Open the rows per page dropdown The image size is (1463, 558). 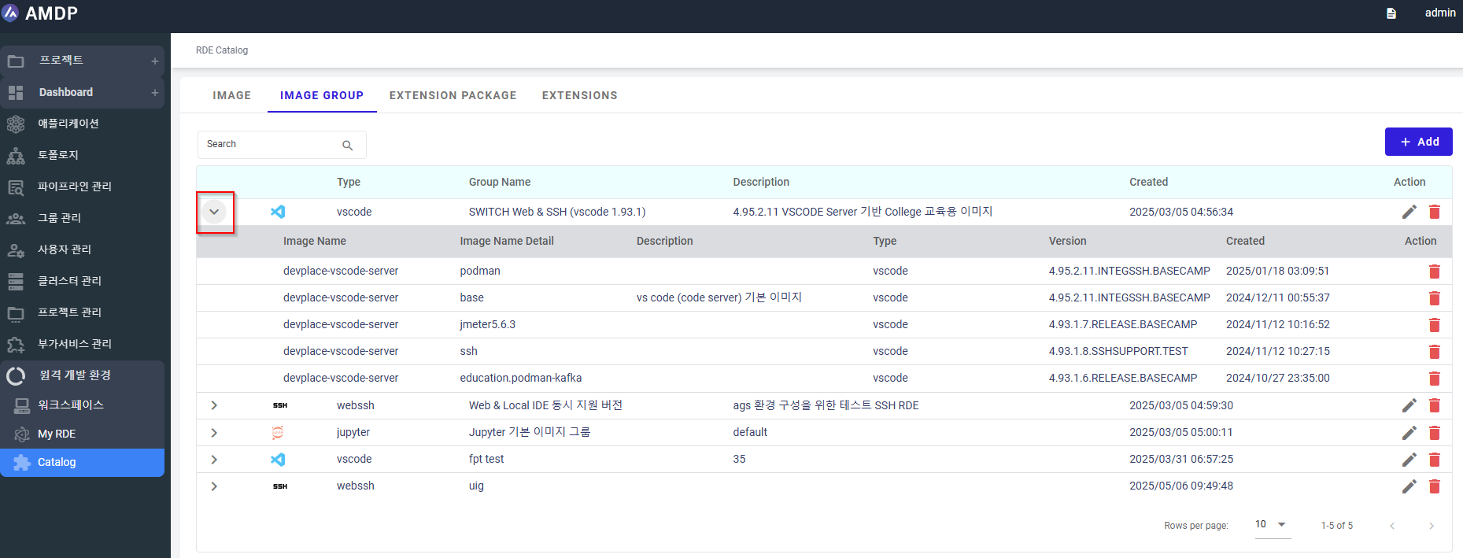click(x=1273, y=525)
